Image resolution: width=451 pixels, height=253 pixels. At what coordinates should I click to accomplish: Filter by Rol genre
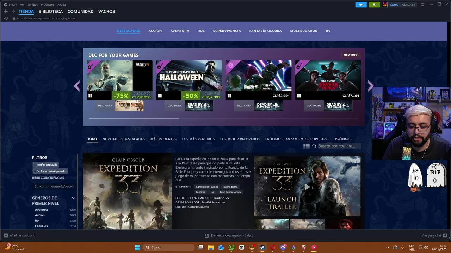(37, 221)
